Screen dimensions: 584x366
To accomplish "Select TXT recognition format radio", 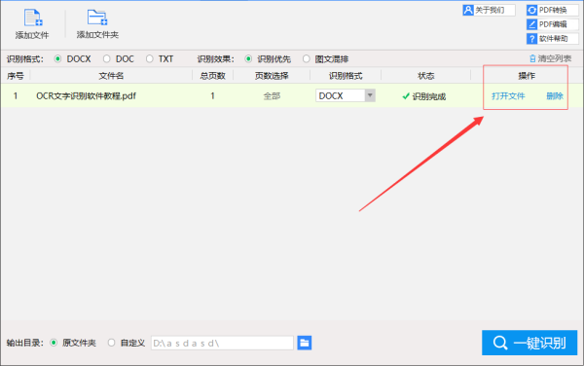I will (149, 58).
